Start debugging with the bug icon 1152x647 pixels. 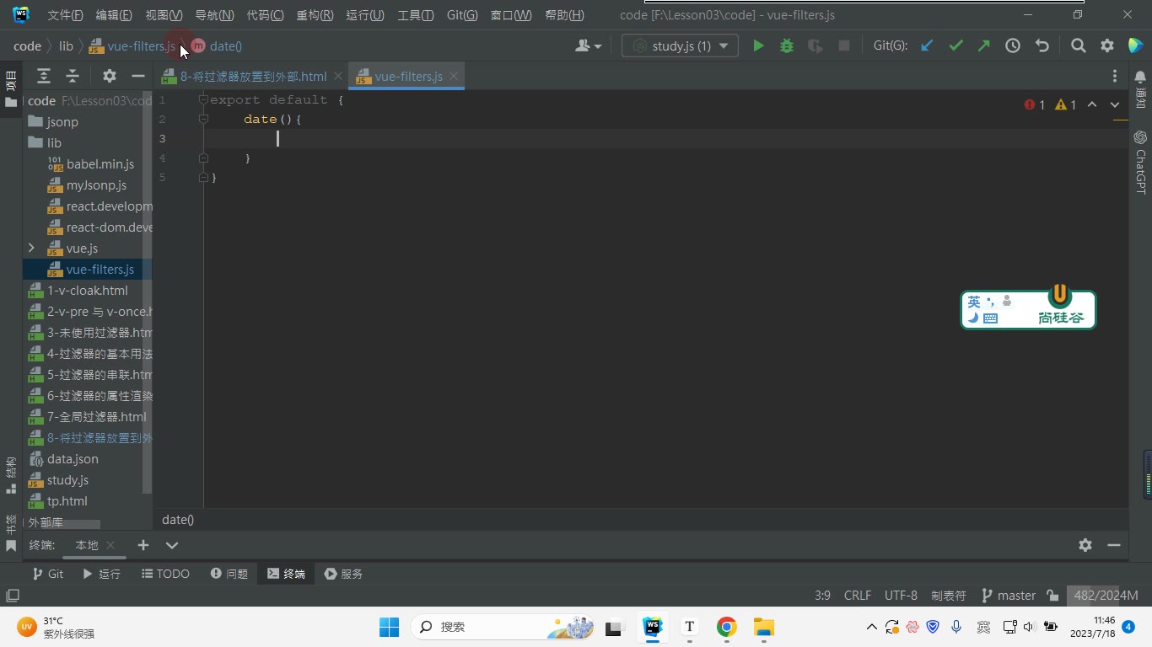(x=787, y=46)
